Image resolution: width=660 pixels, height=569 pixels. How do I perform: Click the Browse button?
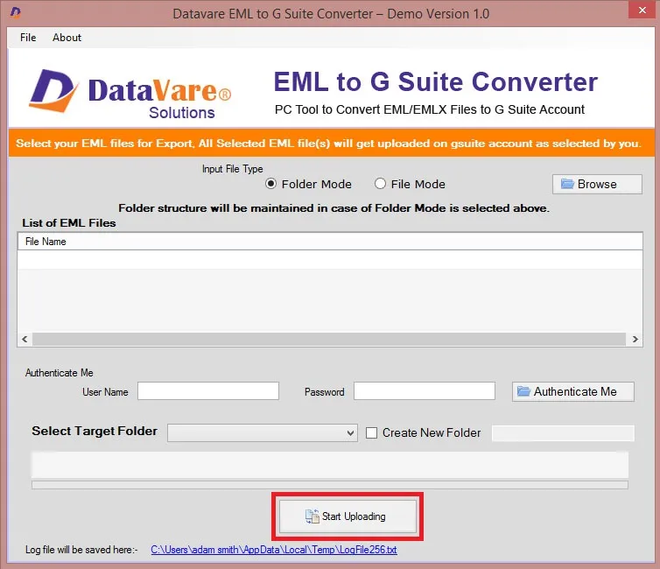(597, 185)
